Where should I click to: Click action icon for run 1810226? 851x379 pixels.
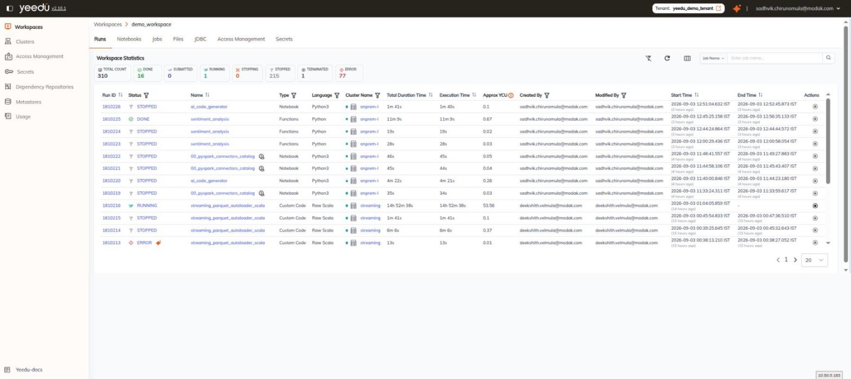point(815,107)
